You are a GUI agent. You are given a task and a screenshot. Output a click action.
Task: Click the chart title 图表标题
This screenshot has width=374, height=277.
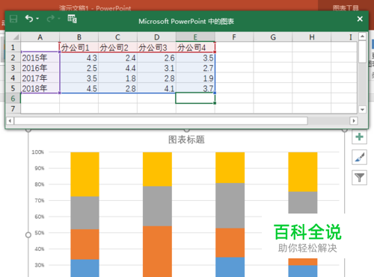pos(186,140)
